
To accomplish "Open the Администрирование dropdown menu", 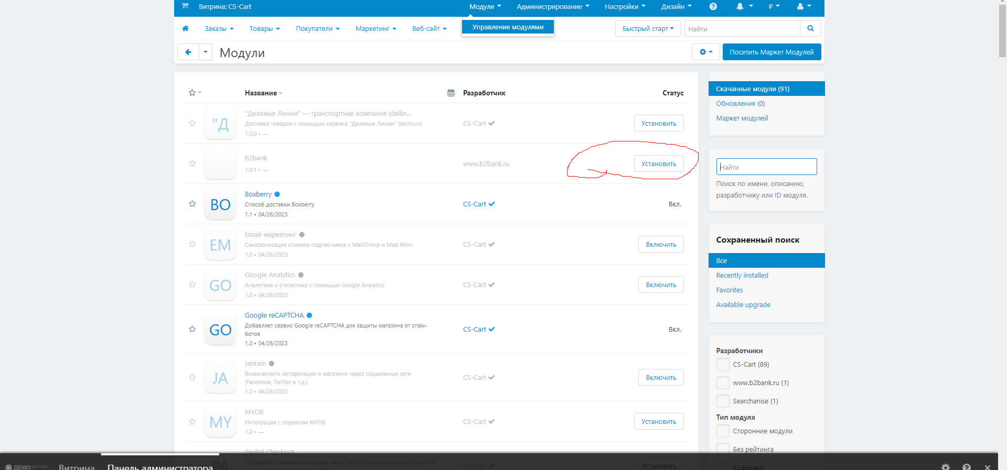I will tap(552, 6).
